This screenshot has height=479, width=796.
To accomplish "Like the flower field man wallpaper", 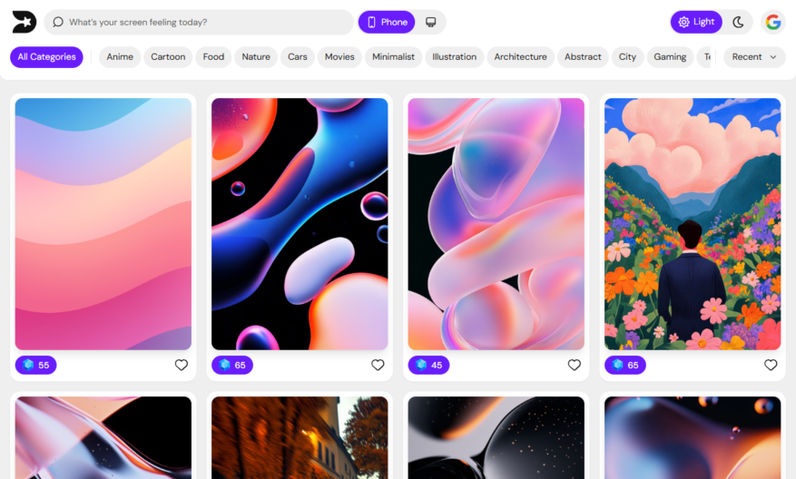I will [x=771, y=365].
